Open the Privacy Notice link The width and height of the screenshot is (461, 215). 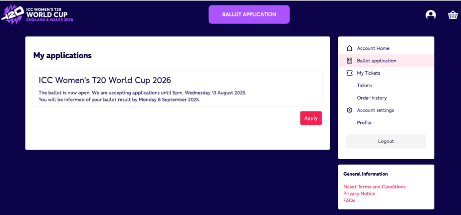pos(359,194)
